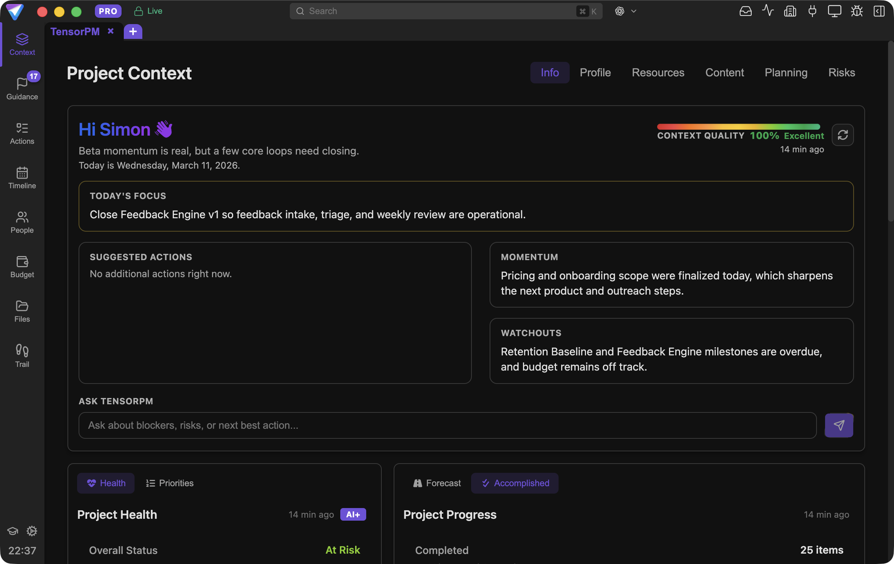
Task: Refresh the context quality score
Action: [x=842, y=135]
